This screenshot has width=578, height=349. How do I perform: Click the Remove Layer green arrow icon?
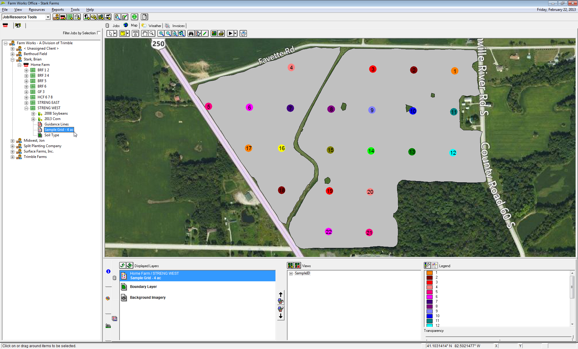123,265
